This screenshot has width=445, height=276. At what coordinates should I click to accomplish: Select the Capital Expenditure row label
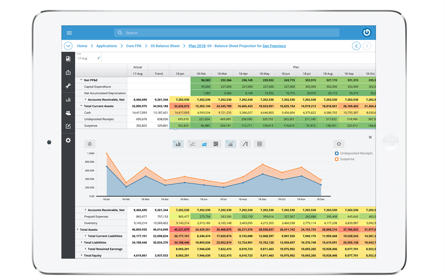(x=97, y=87)
